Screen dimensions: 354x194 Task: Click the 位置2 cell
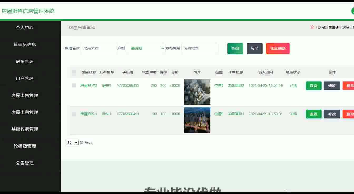(219, 85)
